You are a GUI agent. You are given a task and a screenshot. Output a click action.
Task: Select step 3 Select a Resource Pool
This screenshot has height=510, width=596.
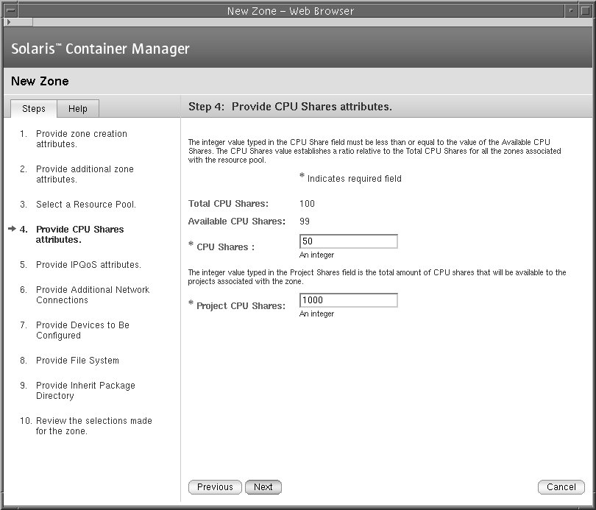(x=86, y=205)
